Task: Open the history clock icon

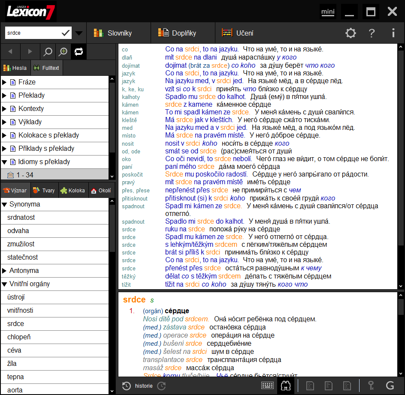Action: pyautogui.click(x=126, y=386)
